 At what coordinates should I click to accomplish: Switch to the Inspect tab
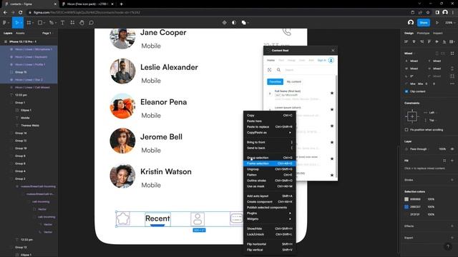point(437,34)
